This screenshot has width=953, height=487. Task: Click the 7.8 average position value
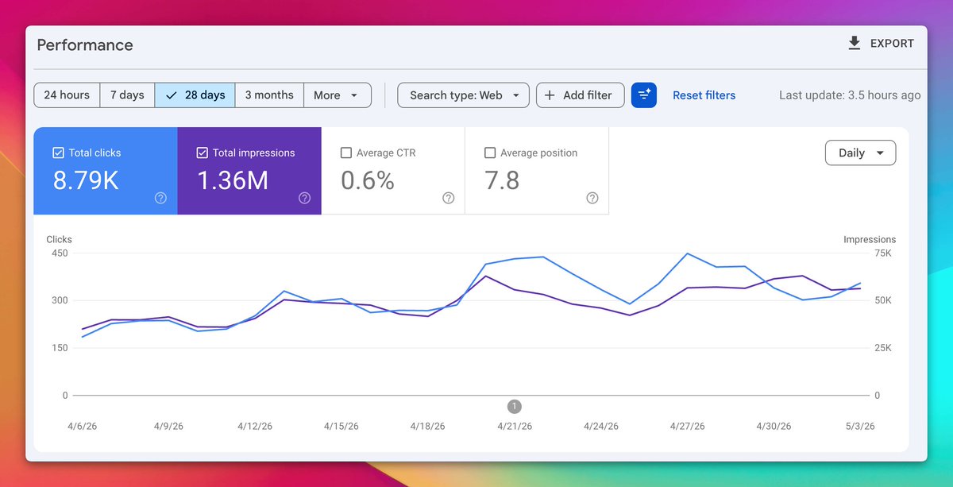pos(502,181)
